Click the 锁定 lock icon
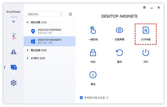This screenshot has height=107, width=167. pyautogui.click(x=93, y=53)
